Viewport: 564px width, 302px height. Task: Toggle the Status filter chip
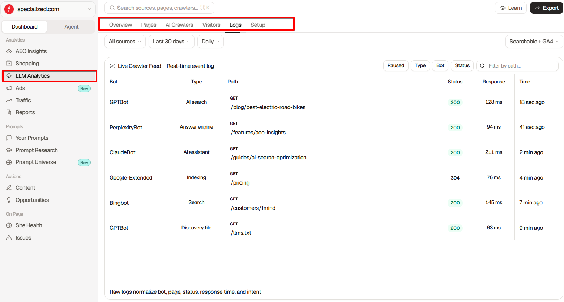[462, 66]
